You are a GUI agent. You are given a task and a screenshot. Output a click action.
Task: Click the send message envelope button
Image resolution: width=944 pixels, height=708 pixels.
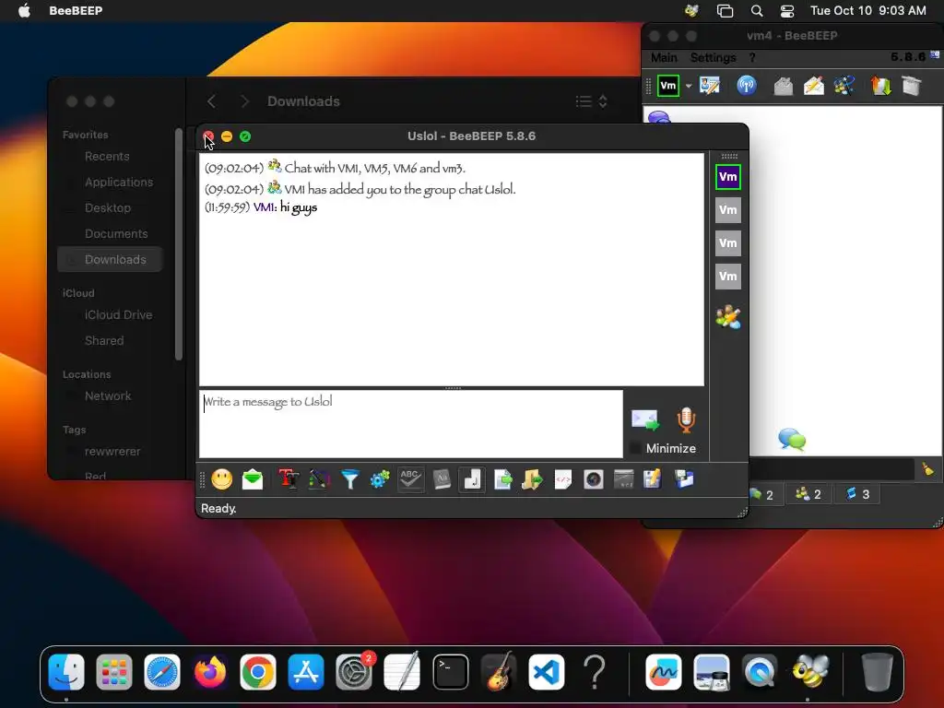click(x=644, y=419)
